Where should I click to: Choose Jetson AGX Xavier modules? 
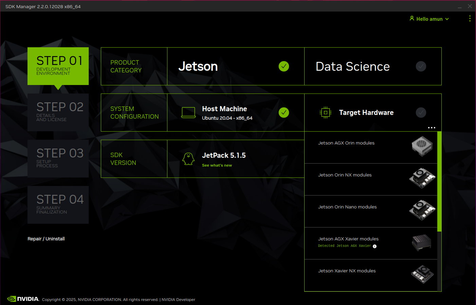tap(371, 243)
